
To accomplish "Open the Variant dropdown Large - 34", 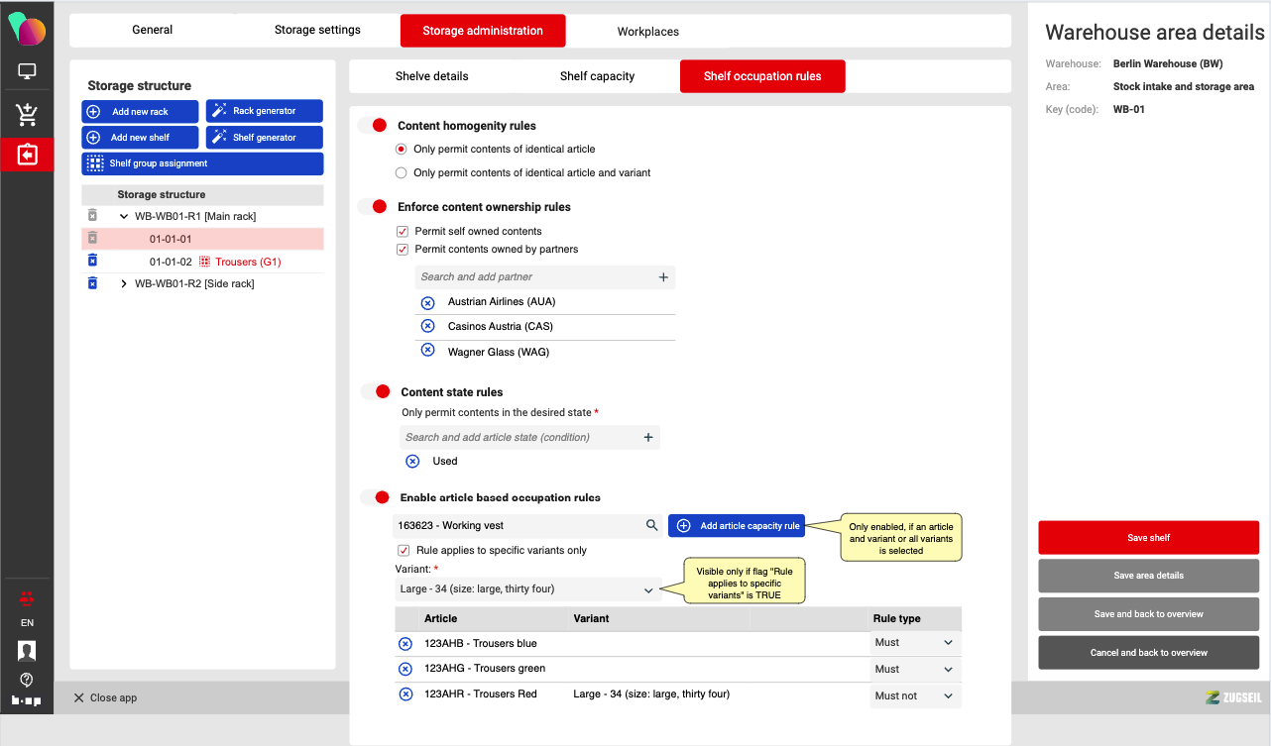I will [525, 589].
